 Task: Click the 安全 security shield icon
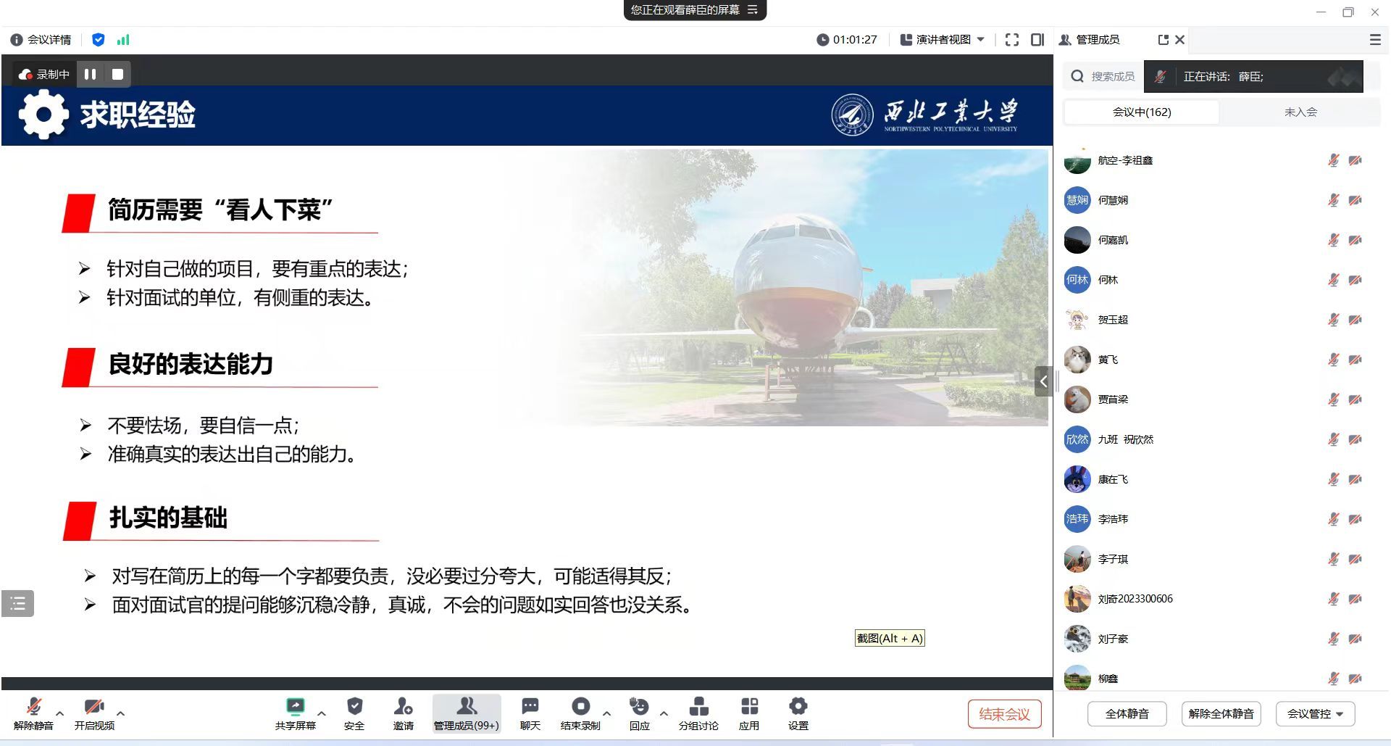tap(354, 707)
